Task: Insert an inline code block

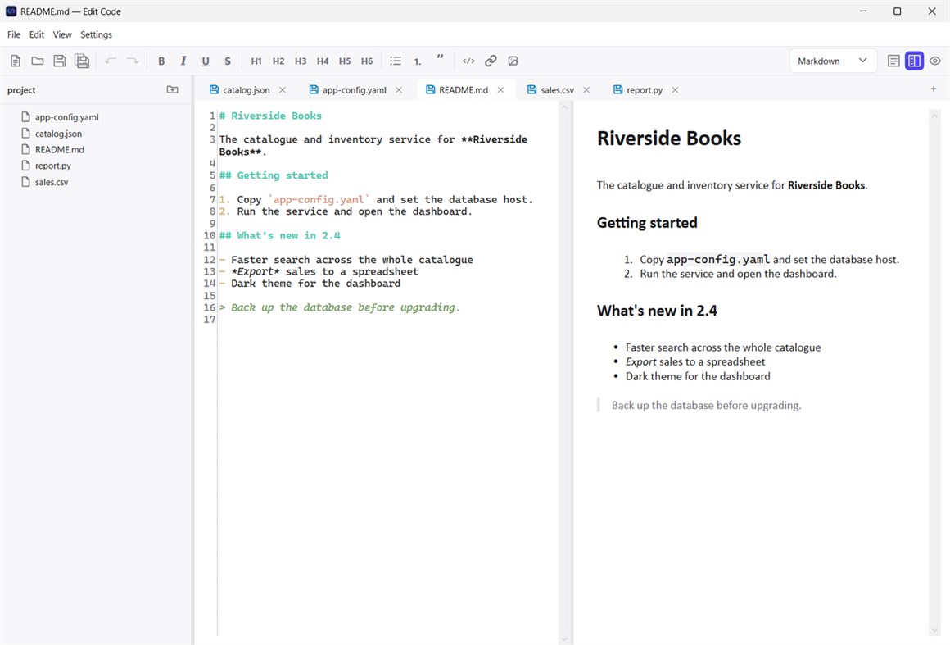Action: click(468, 61)
